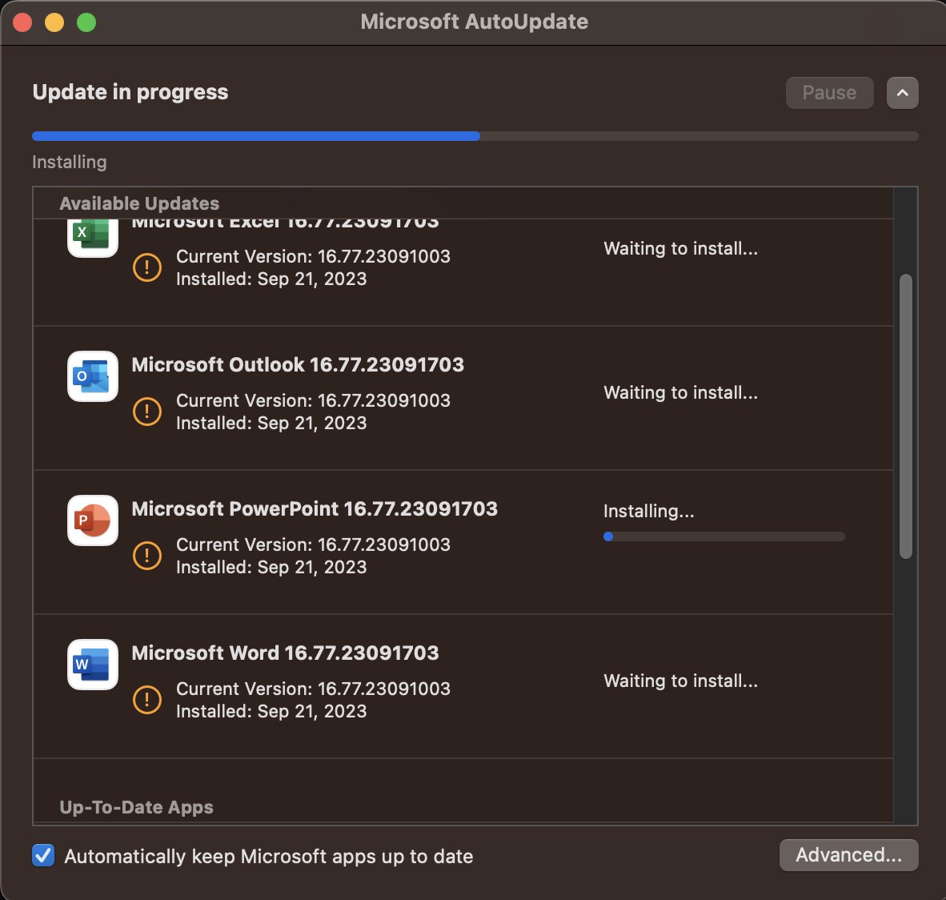Select the Microsoft Outlook 16.77.23091703 title
The width and height of the screenshot is (946, 900).
298,364
